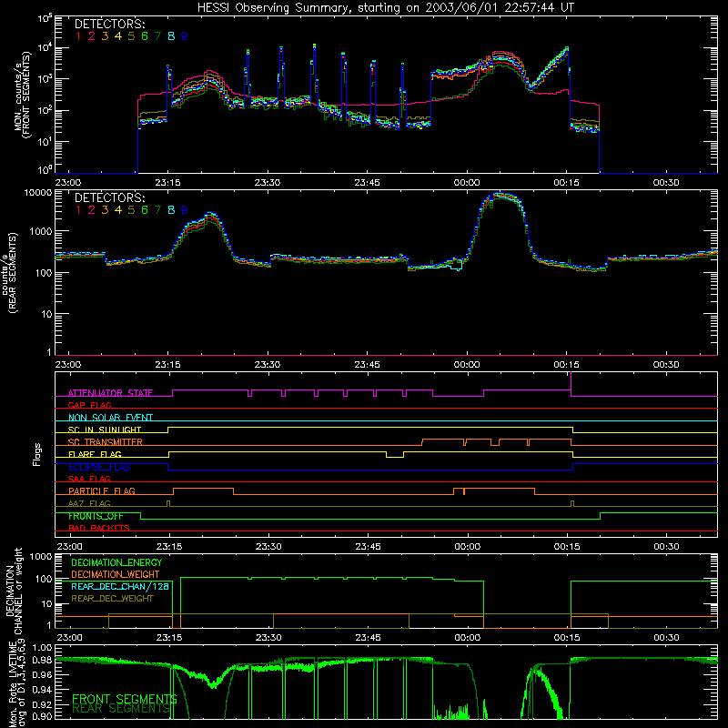Select orange detector 3 in front segments legend

click(x=105, y=36)
